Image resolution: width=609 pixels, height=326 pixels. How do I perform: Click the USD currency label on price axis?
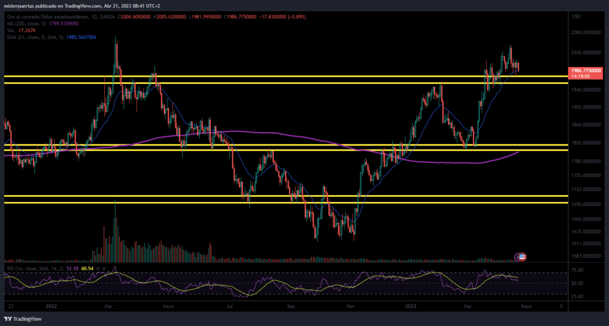(x=576, y=16)
